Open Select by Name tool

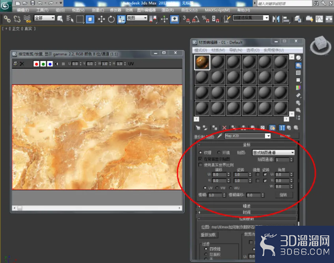click(x=69, y=19)
